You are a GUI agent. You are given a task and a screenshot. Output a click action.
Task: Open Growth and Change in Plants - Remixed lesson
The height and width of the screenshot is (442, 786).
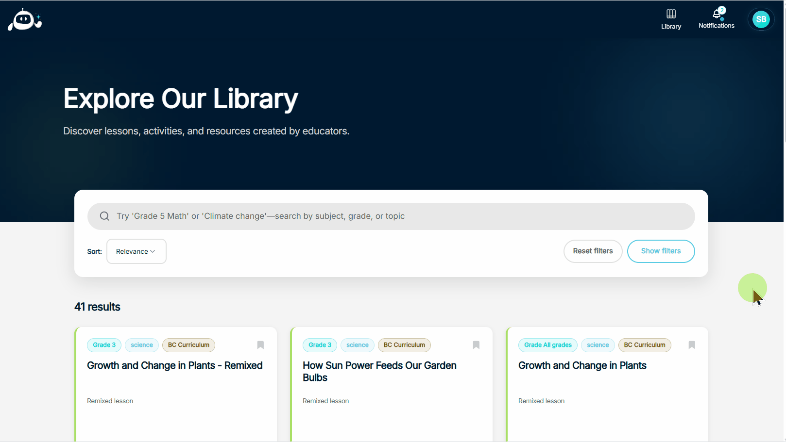point(174,366)
